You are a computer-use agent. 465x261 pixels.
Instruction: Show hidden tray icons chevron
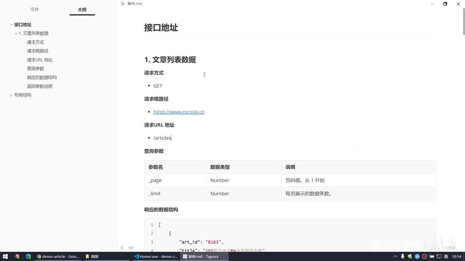click(395, 257)
